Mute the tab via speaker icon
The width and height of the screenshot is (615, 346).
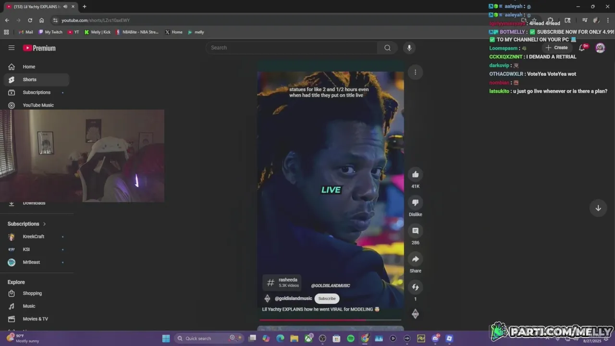tap(65, 6)
